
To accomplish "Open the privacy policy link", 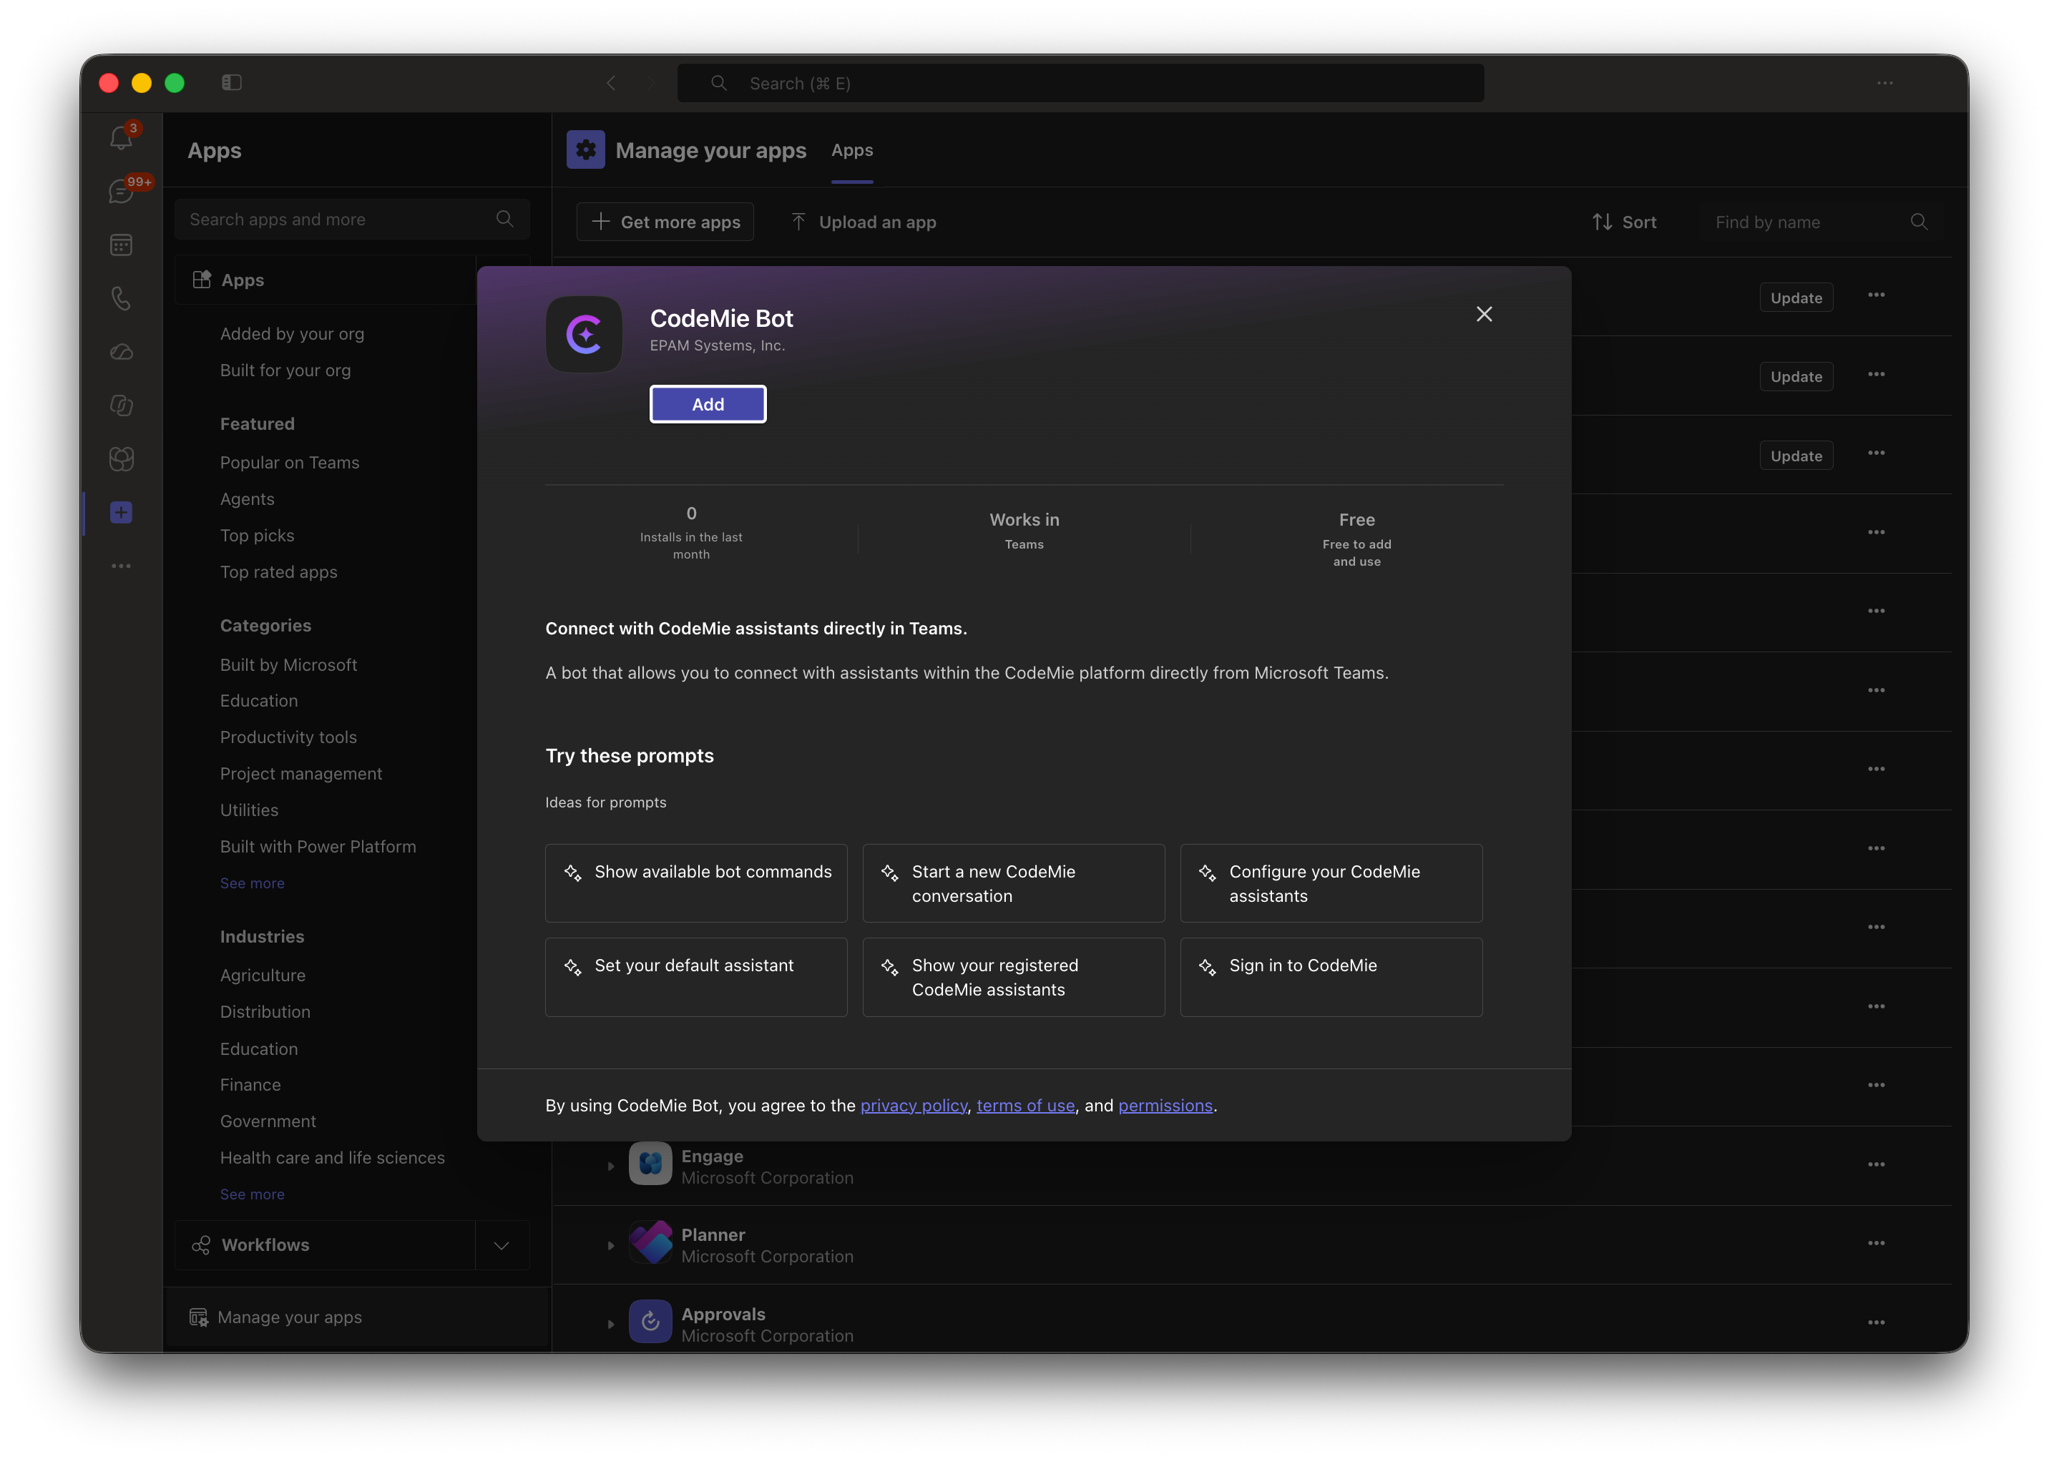I will pos(914,1105).
